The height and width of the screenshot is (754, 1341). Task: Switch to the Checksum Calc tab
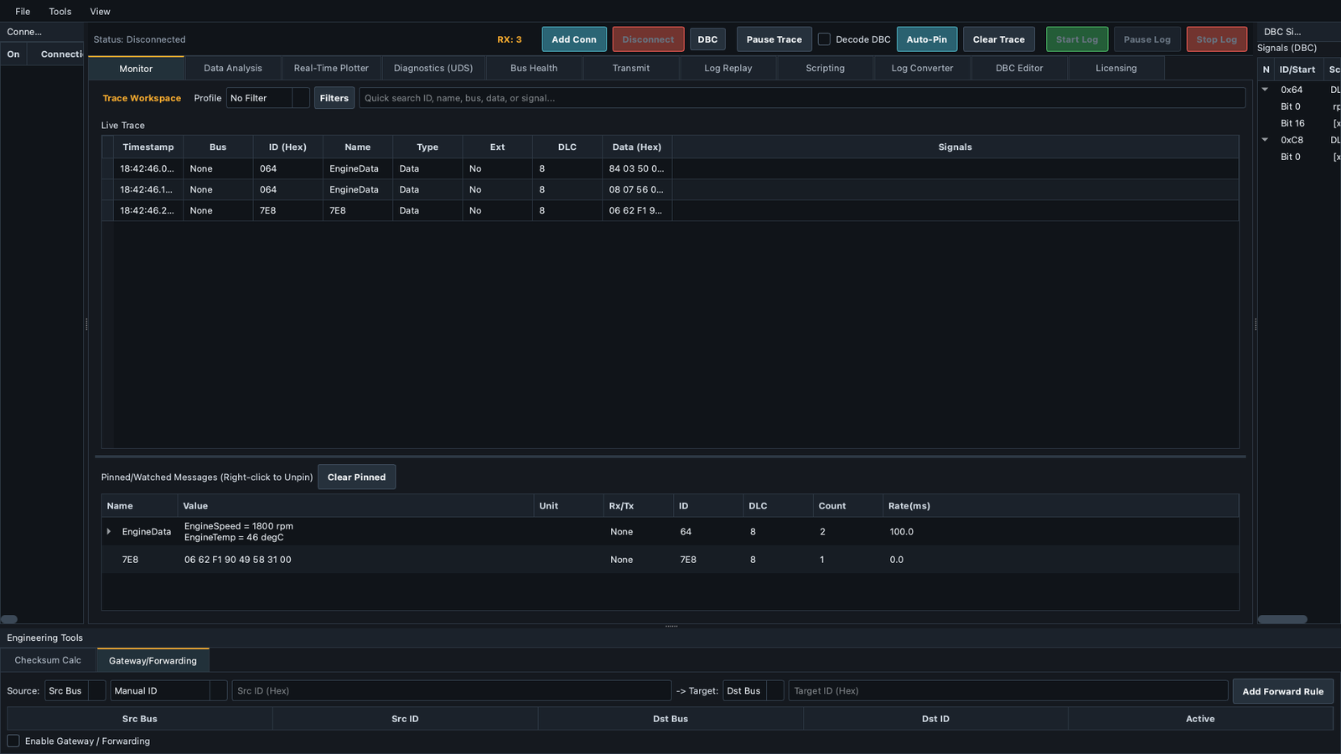pos(48,660)
